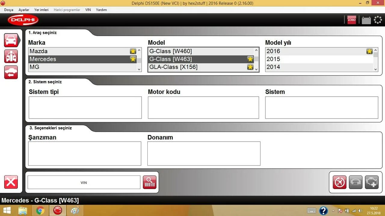Image resolution: width=385 pixels, height=216 pixels.
Task: Toggle favorite star for G-Class [W463]
Action: (250, 59)
